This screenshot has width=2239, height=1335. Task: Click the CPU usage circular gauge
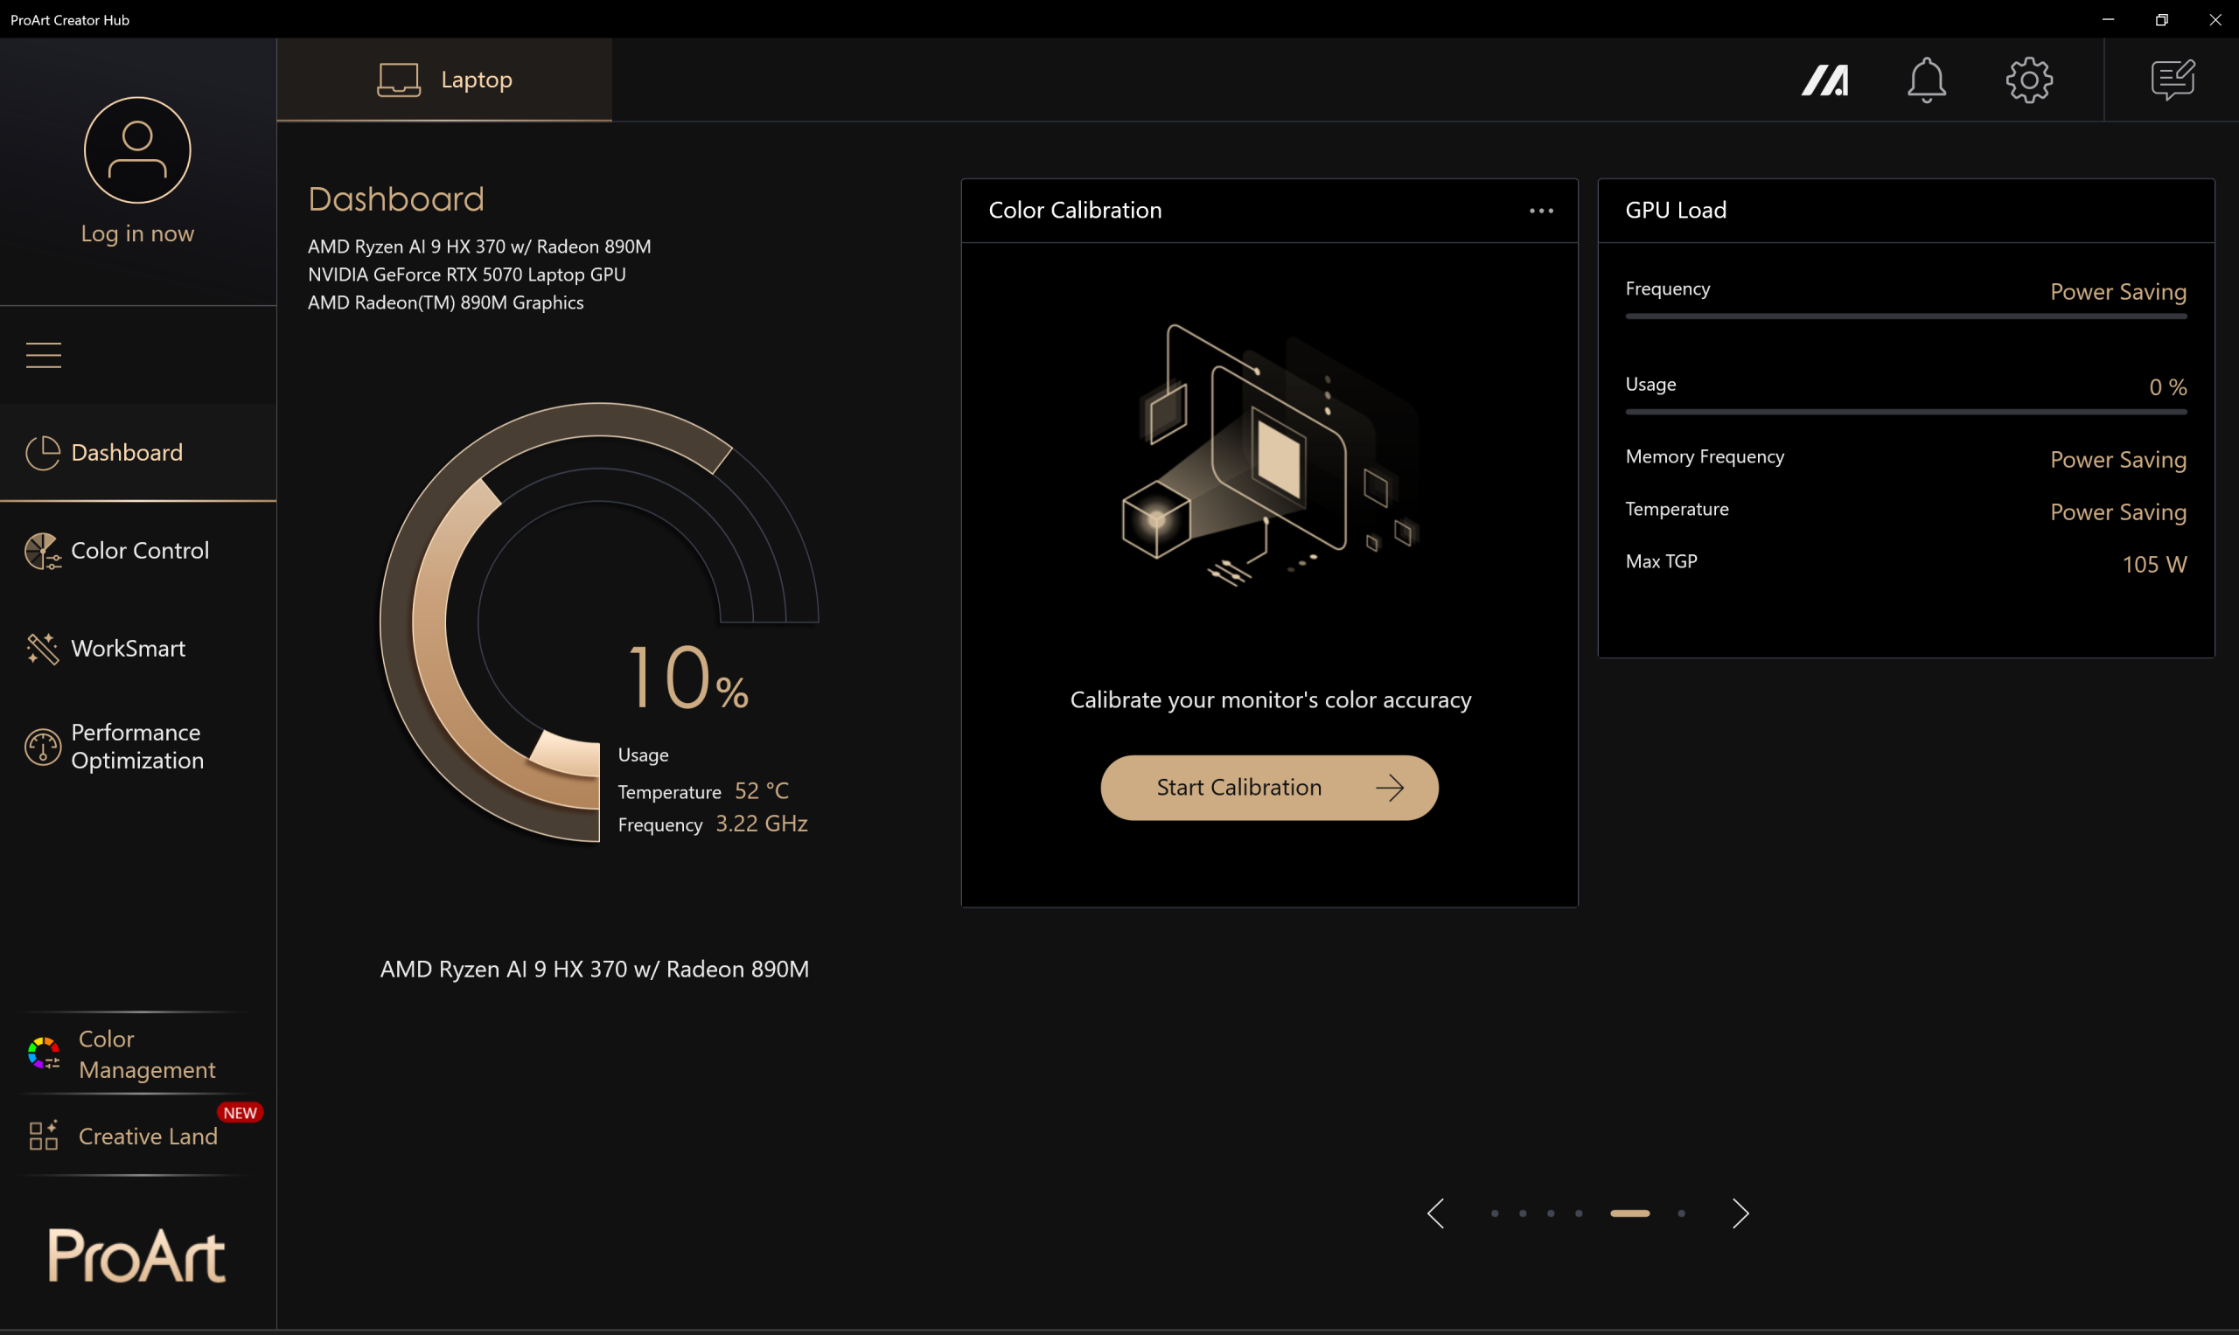pyautogui.click(x=598, y=622)
